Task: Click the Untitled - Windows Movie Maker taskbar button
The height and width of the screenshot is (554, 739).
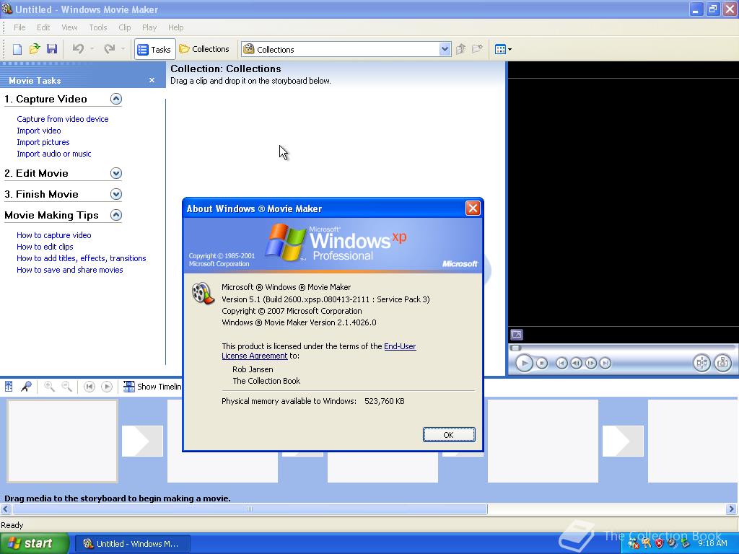Action: click(x=132, y=544)
